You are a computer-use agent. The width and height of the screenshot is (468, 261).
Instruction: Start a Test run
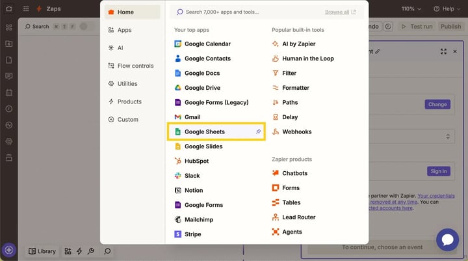[417, 27]
